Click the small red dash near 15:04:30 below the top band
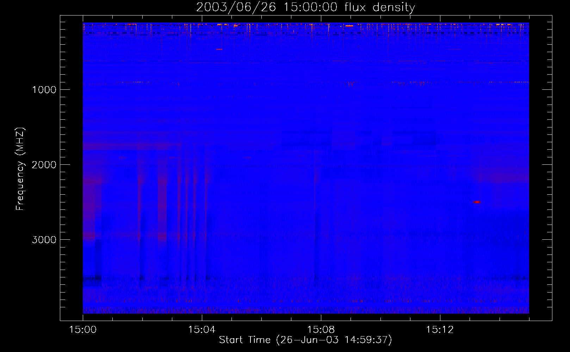The width and height of the screenshot is (570, 352). pyautogui.click(x=219, y=49)
